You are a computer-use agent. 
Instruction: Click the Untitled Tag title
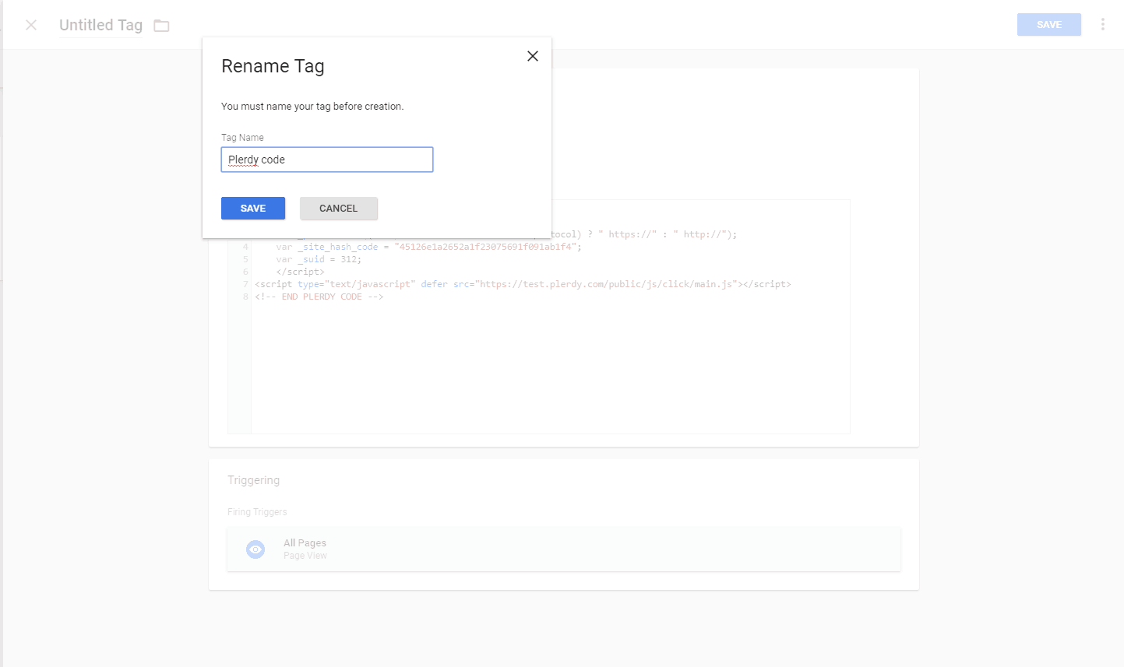pos(101,25)
